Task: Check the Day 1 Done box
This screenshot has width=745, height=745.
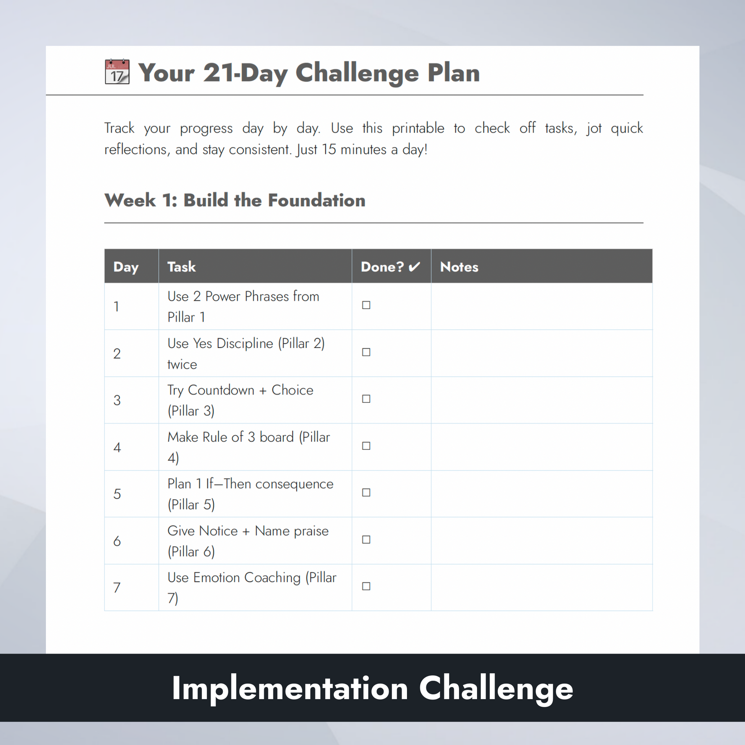Action: pyautogui.click(x=366, y=305)
